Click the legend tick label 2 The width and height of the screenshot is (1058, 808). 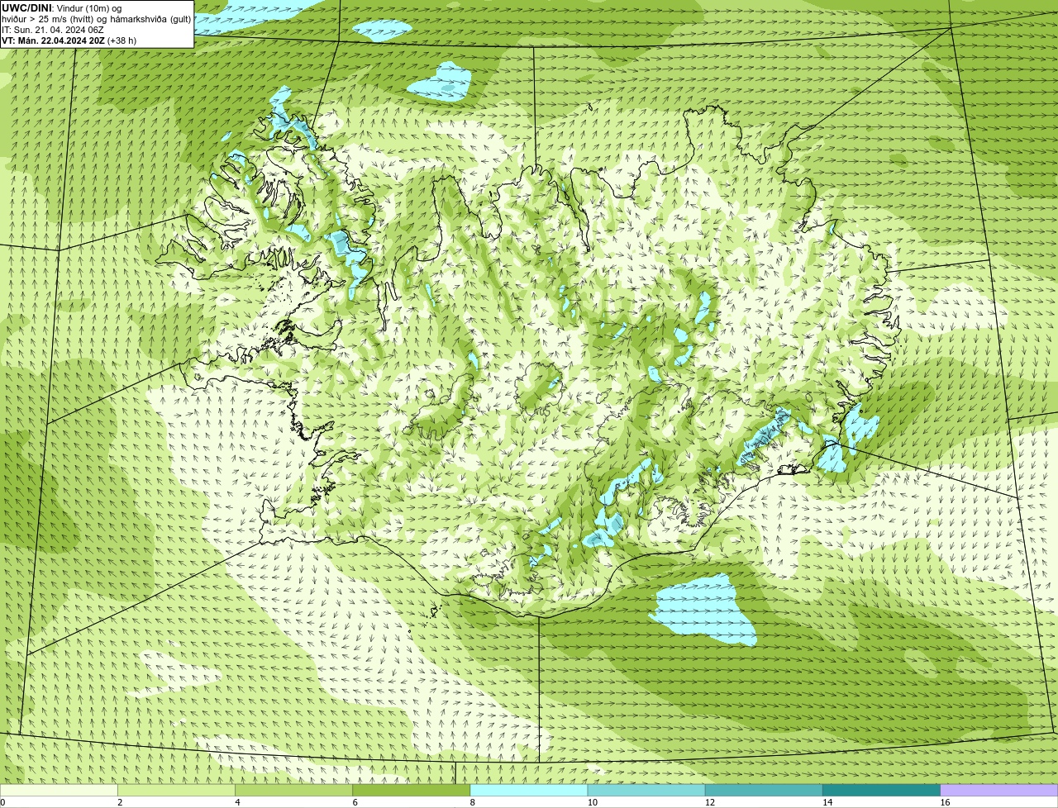pyautogui.click(x=120, y=802)
